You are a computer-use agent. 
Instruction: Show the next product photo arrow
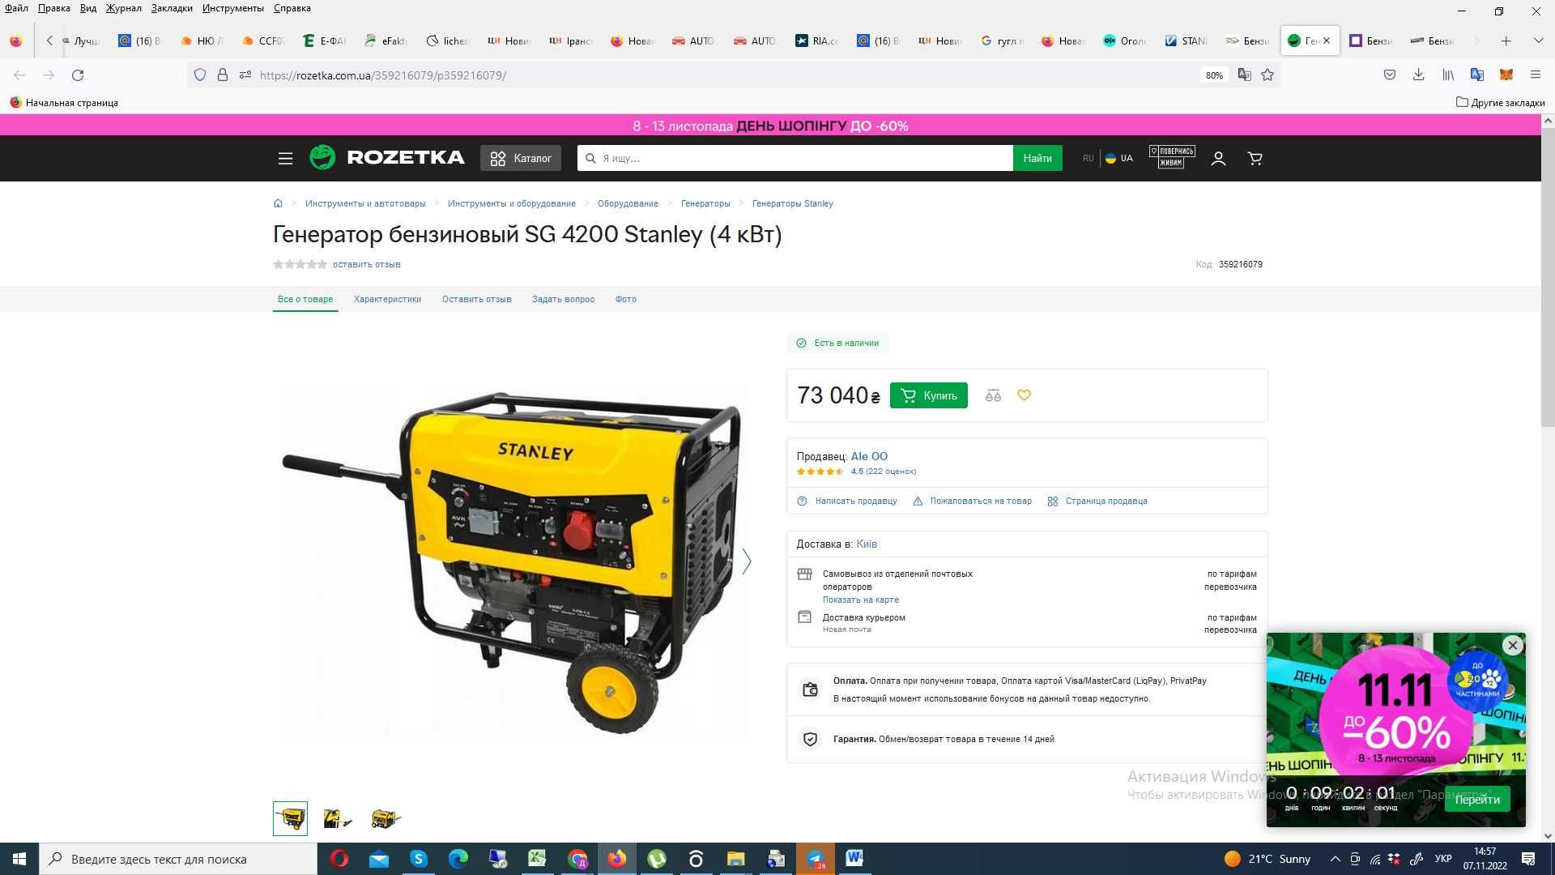click(x=747, y=561)
